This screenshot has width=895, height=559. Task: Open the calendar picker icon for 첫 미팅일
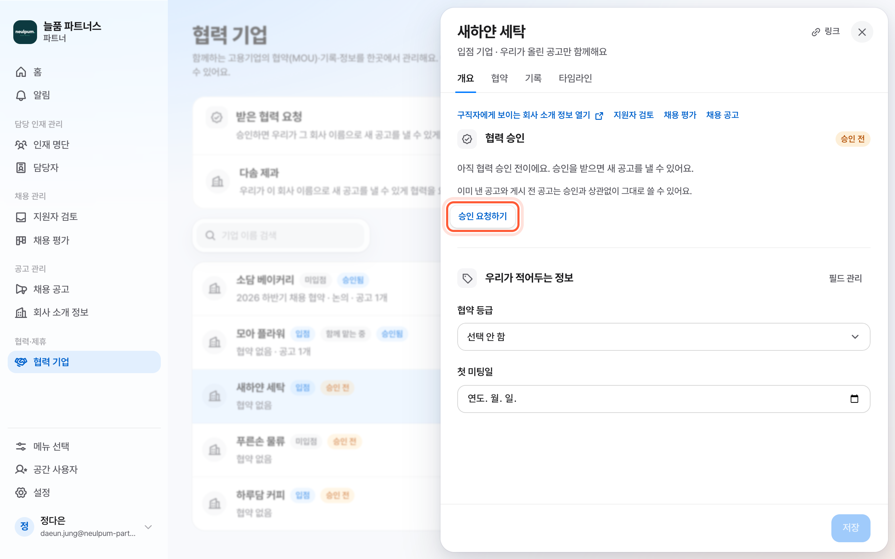click(x=854, y=399)
